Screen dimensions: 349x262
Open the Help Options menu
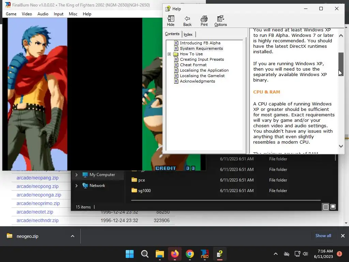(221, 21)
